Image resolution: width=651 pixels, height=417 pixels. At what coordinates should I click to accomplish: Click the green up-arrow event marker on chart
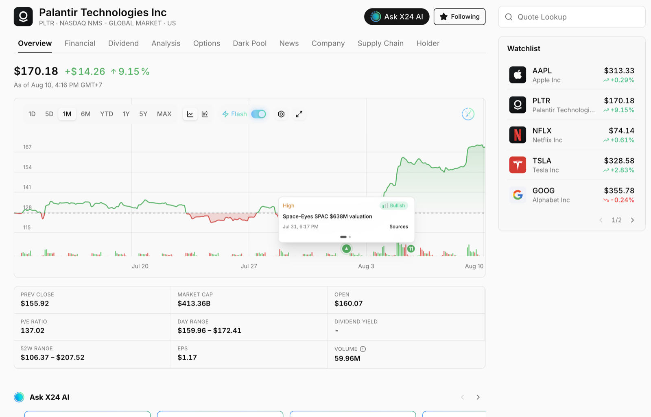(x=346, y=249)
